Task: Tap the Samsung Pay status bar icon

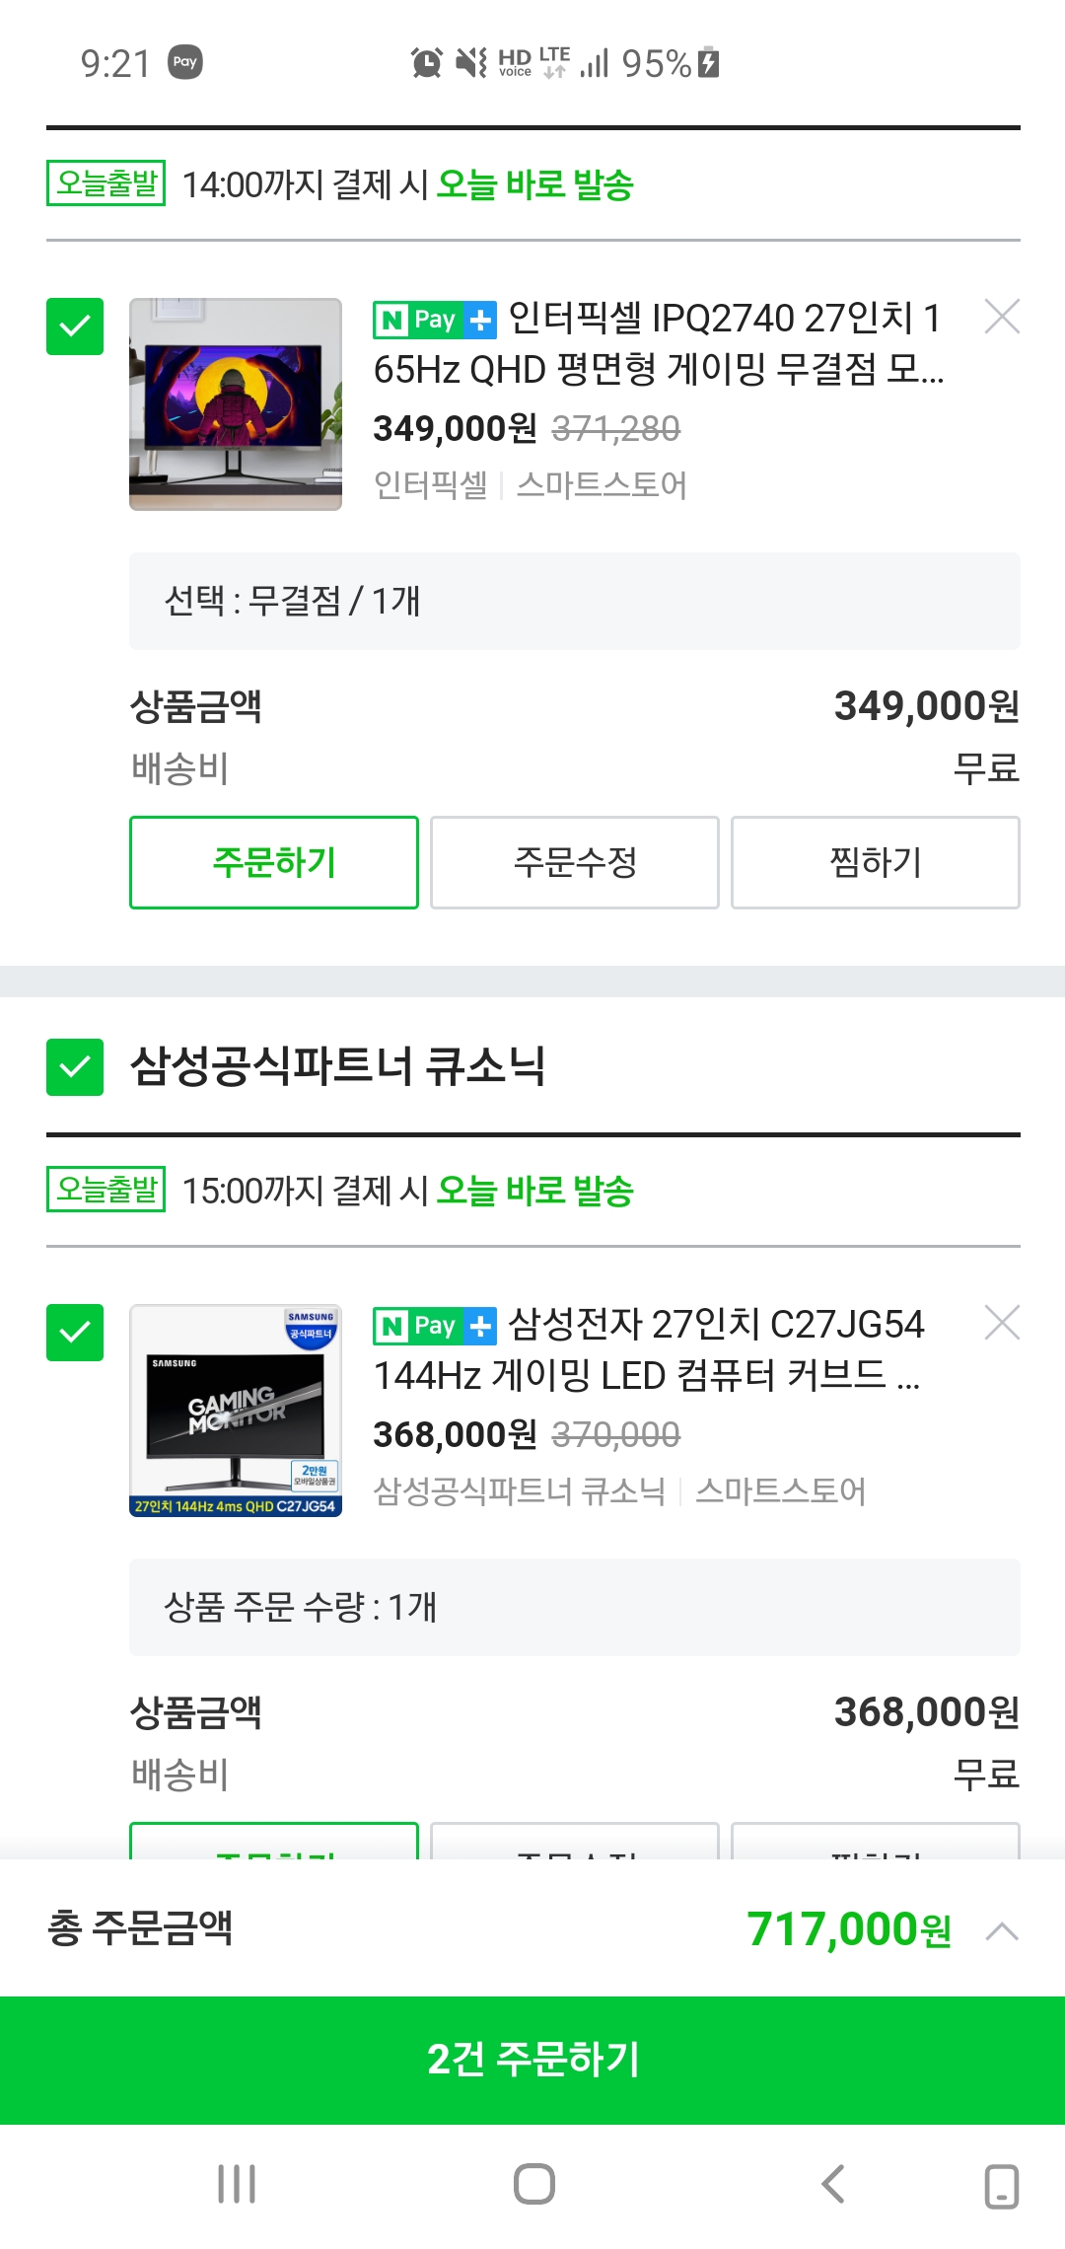Action: (x=185, y=62)
